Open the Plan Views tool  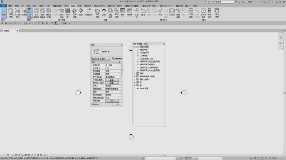point(97,13)
